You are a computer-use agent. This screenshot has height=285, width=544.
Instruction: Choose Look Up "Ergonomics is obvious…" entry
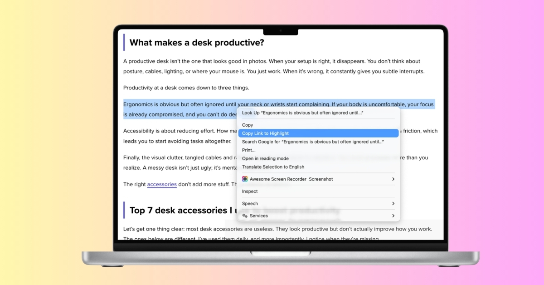302,113
